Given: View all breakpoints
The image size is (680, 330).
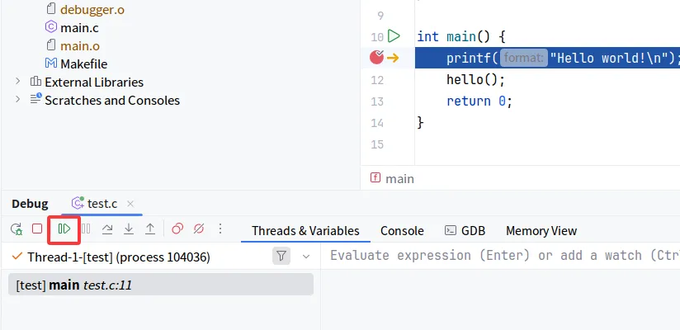Looking at the screenshot, I should point(177,229).
